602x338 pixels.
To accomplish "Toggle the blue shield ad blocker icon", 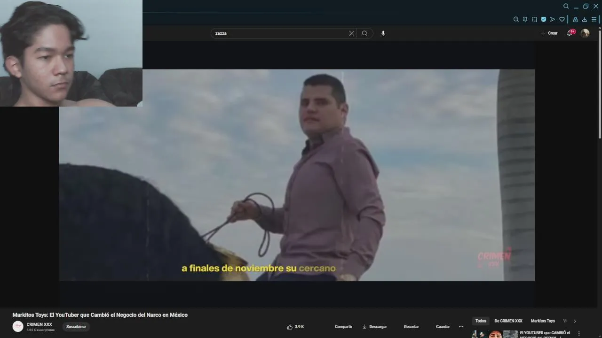I will [544, 19].
